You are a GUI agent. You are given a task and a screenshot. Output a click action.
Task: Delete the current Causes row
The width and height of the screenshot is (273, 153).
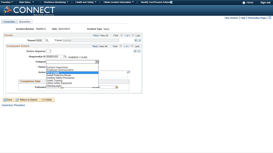tap(139, 40)
